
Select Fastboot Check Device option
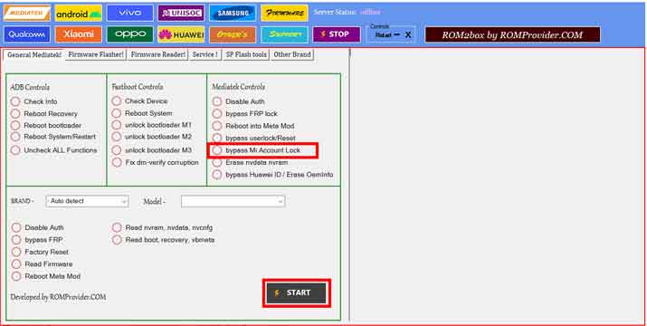coord(140,101)
